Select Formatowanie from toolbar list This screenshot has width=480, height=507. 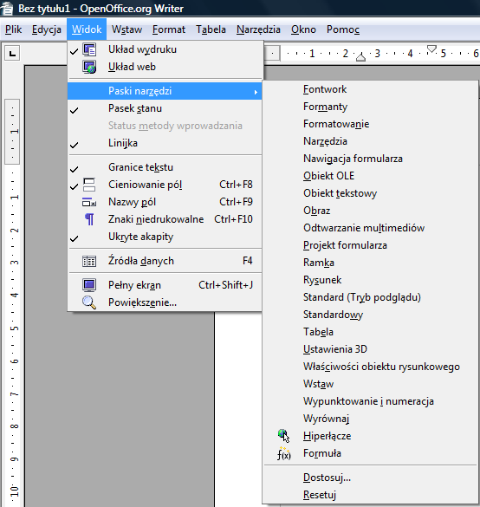point(336,124)
